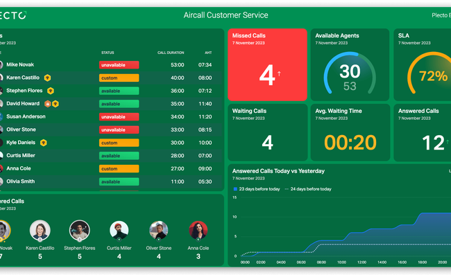Click Anna Cole's custom status badge
The height and width of the screenshot is (277, 451).
(119, 168)
